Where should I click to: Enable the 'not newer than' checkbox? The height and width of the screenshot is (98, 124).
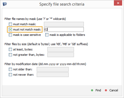tap(10, 75)
